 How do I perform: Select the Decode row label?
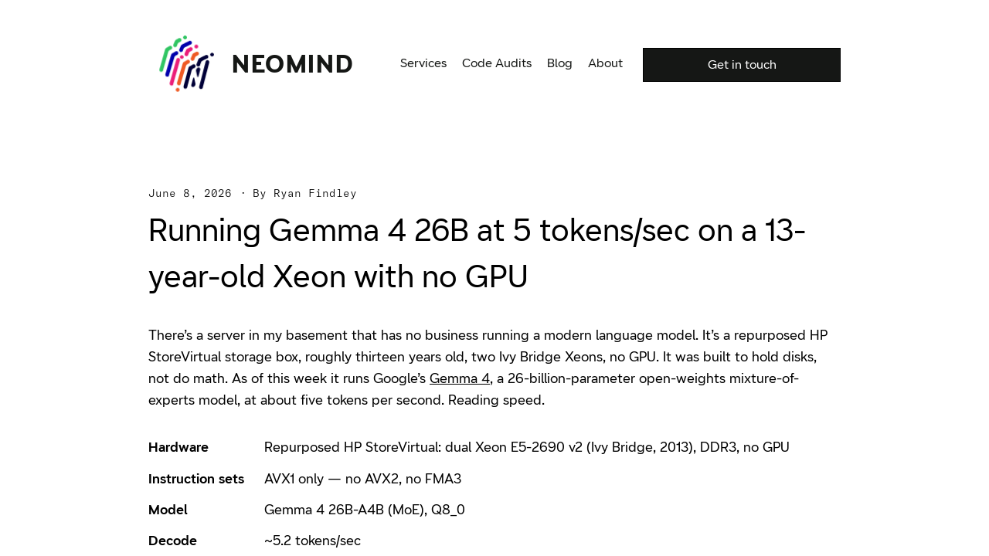(172, 541)
